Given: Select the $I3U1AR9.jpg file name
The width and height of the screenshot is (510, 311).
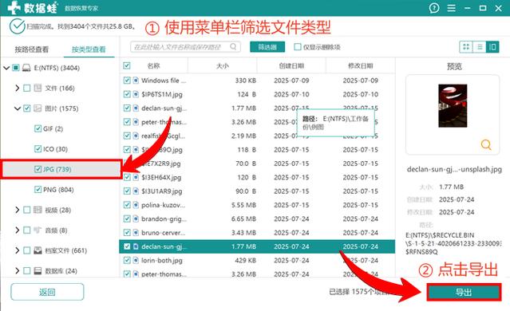Looking at the screenshot, I should tap(162, 191).
